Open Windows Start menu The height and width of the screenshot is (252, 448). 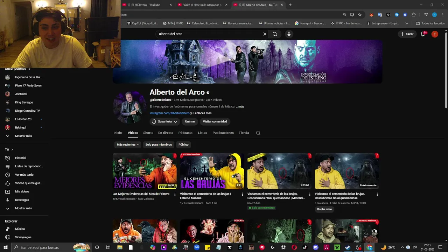click(6, 247)
